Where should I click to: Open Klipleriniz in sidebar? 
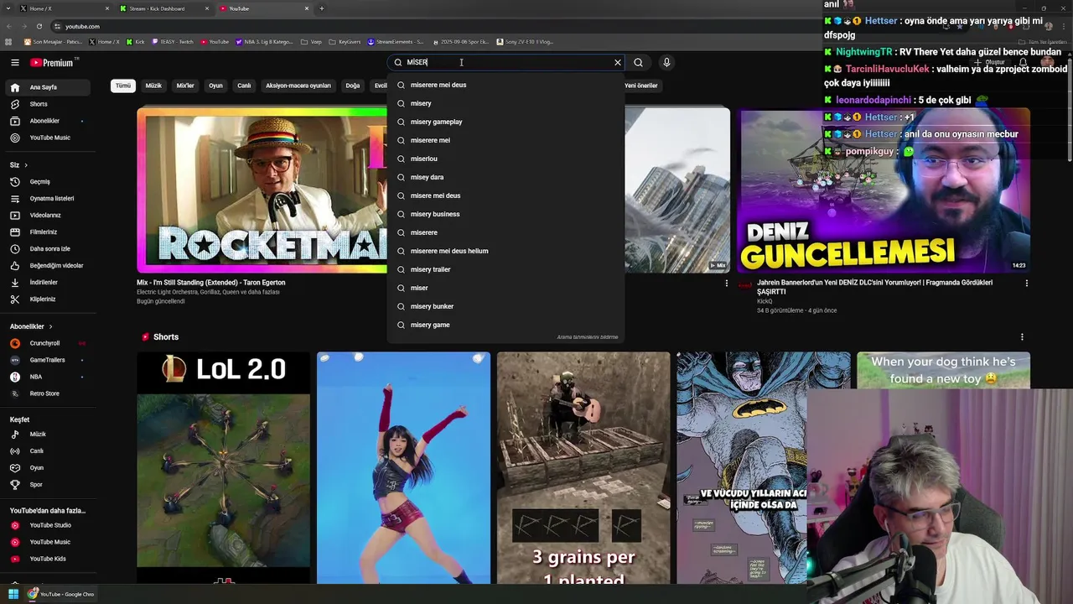43,299
